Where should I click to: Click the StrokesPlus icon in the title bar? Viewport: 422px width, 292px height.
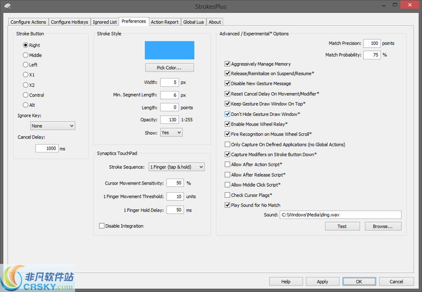click(7, 6)
